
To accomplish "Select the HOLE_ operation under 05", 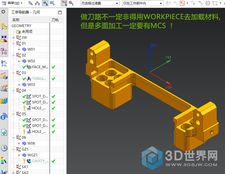I will (39, 132).
